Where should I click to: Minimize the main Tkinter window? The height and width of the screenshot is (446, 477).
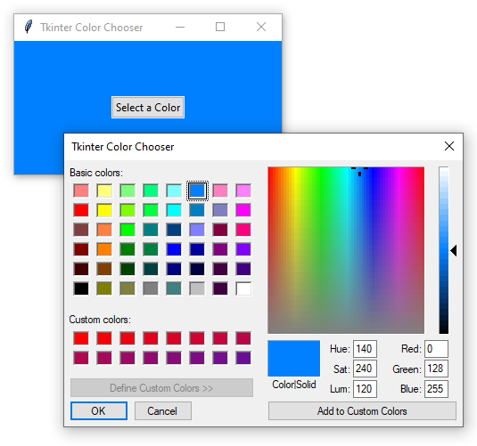(x=180, y=27)
